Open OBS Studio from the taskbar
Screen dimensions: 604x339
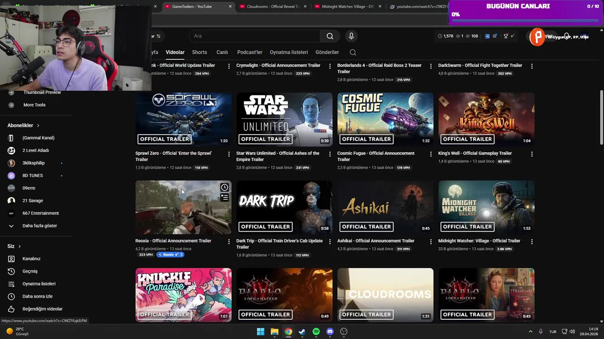click(344, 331)
